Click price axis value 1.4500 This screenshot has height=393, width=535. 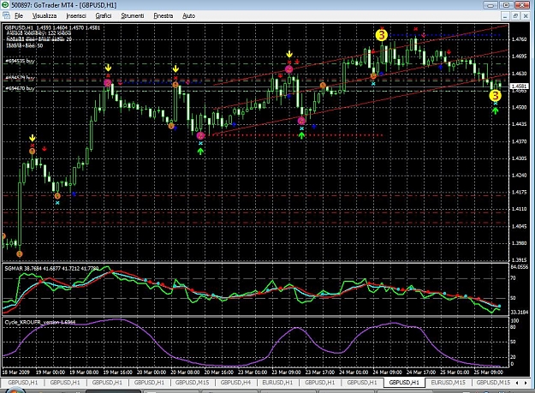[x=520, y=107]
